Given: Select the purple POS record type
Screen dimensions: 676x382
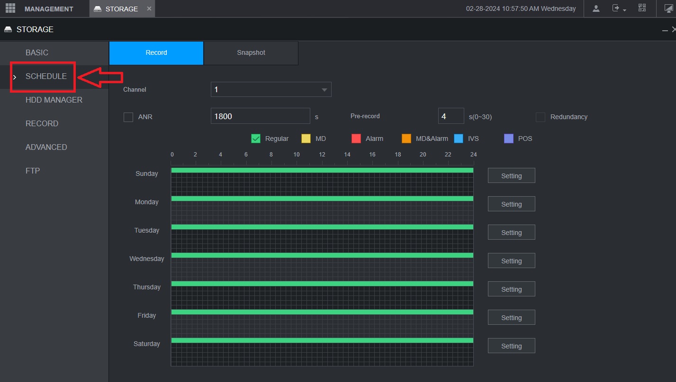Looking at the screenshot, I should coord(509,139).
